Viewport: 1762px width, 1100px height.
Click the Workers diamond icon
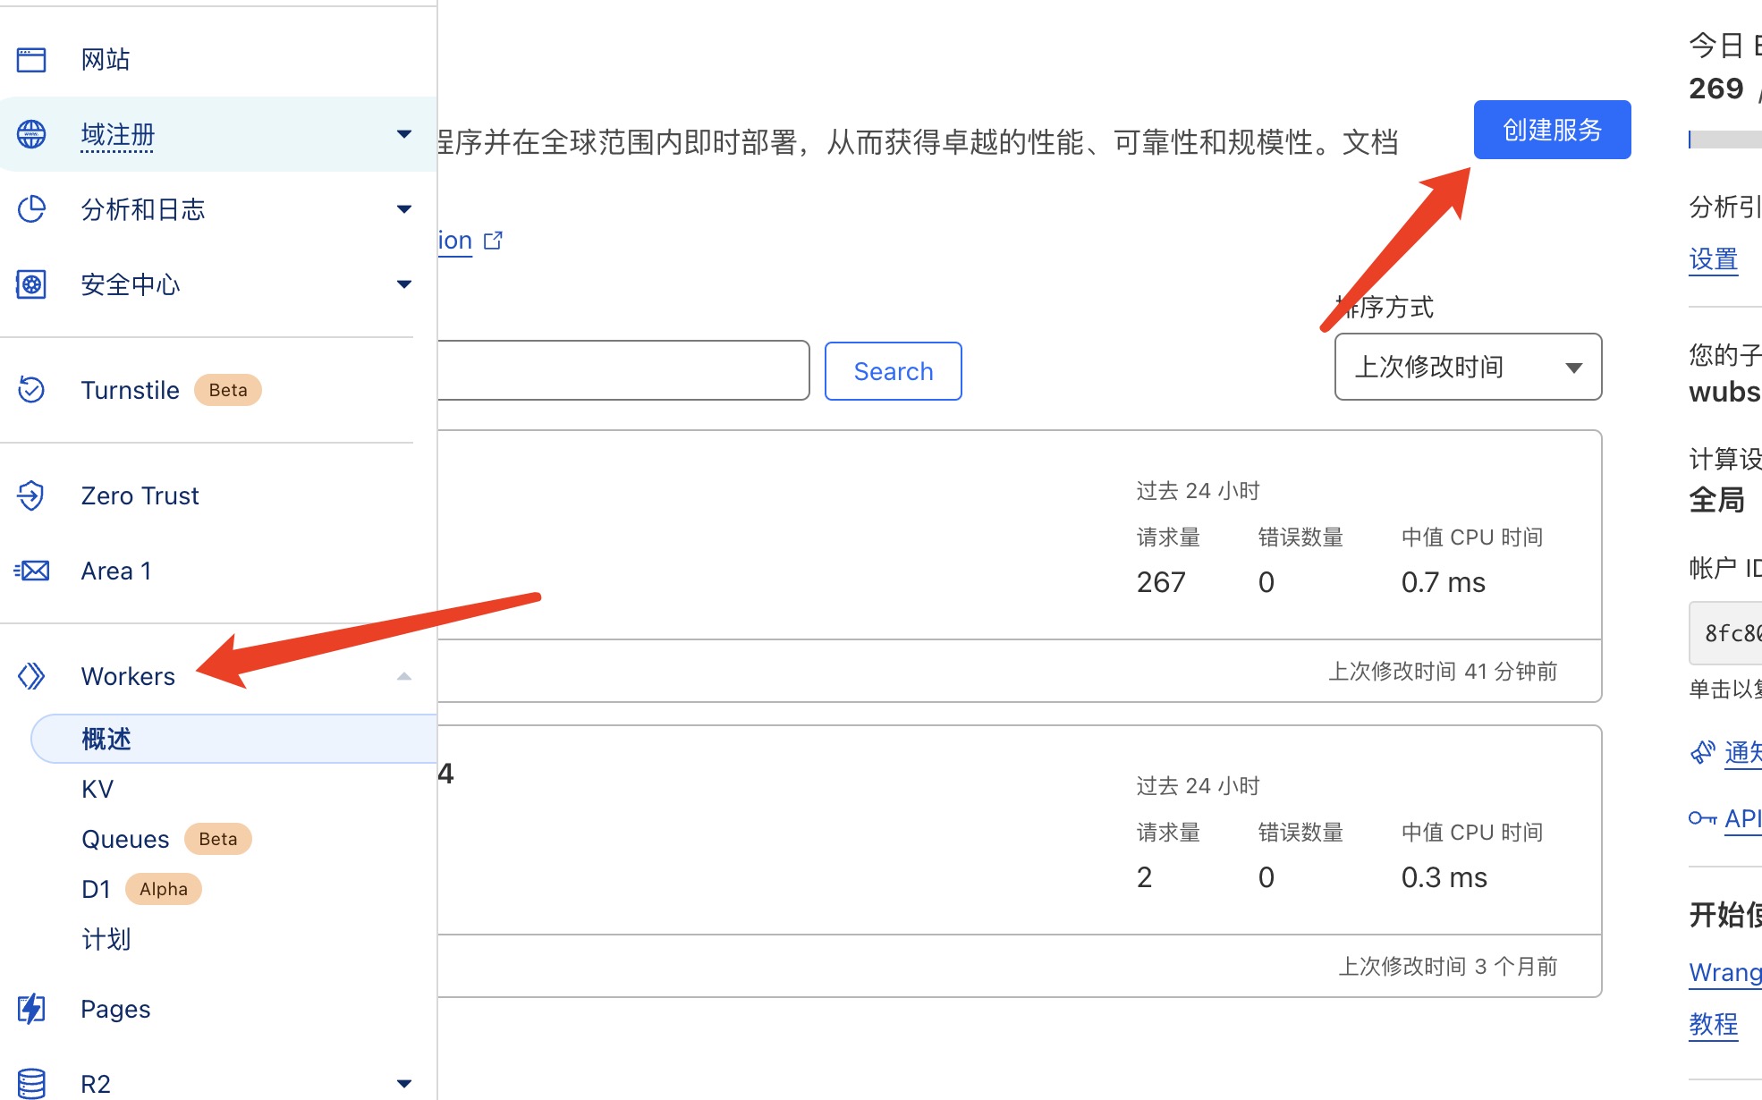coord(31,676)
